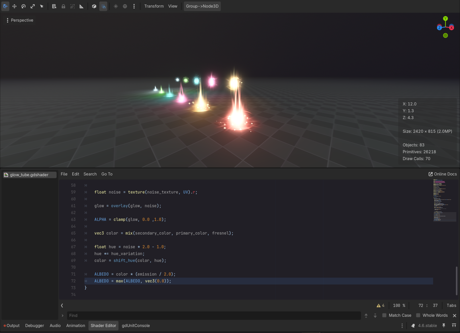Click the 72 : 37 line position indicator
The height and width of the screenshot is (333, 460).
[x=428, y=305]
